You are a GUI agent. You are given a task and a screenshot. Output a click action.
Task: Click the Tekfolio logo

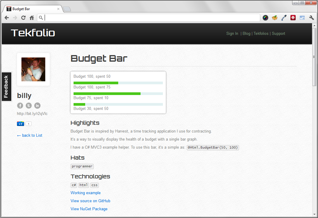pyautogui.click(x=33, y=33)
